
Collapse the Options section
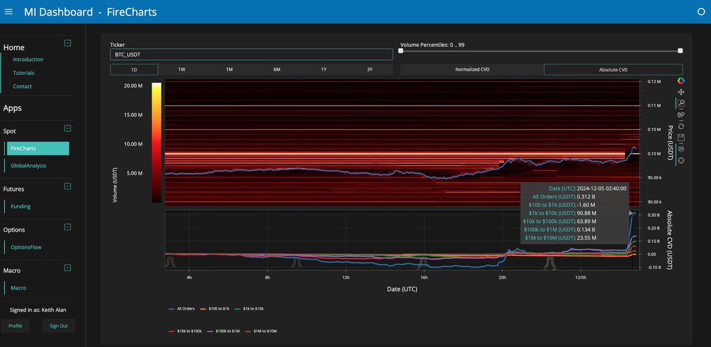click(68, 227)
